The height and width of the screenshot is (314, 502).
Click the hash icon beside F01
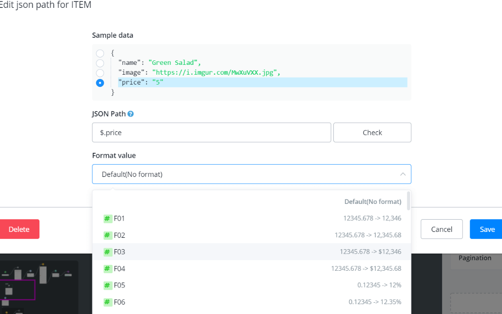pos(107,219)
